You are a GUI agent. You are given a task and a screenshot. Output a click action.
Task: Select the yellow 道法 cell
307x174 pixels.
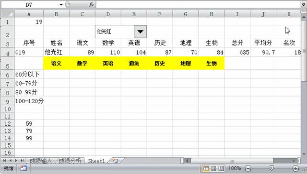[134, 64]
